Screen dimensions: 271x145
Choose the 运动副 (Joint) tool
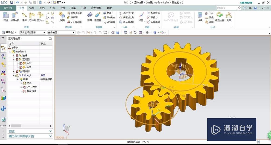pos(32,17)
